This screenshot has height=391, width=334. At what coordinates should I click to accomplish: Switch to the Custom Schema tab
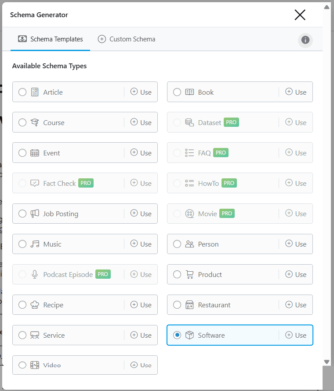click(126, 39)
